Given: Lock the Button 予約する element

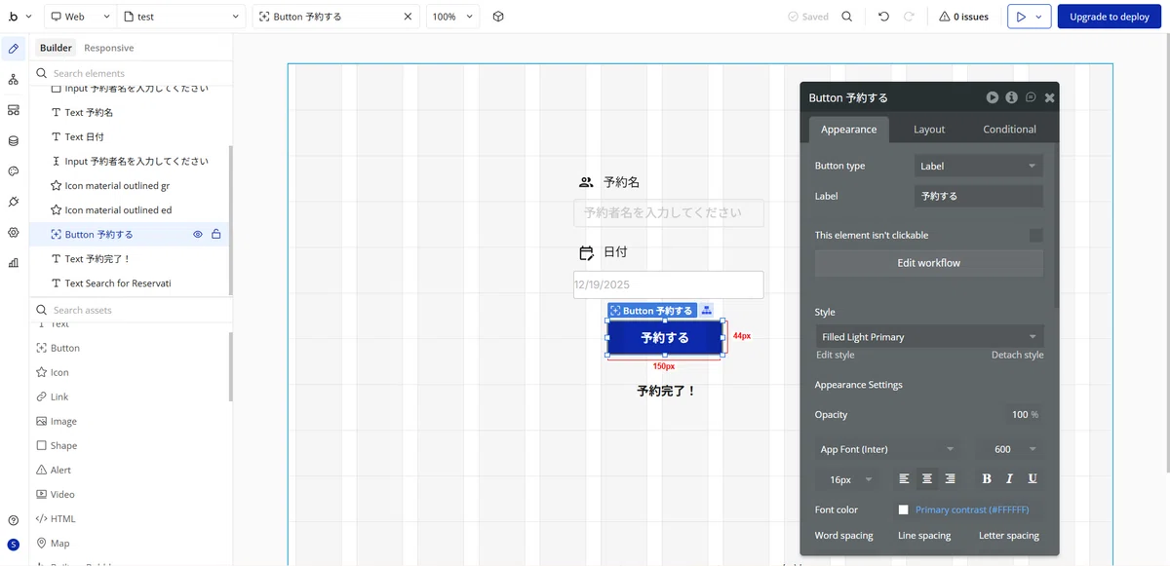Looking at the screenshot, I should point(216,234).
